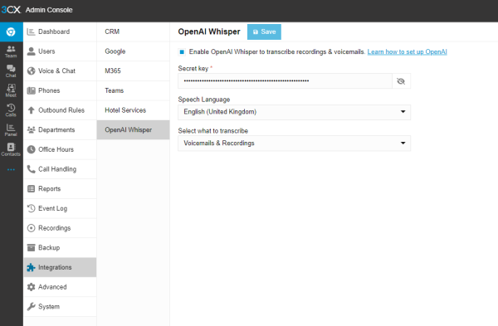The image size is (498, 326).
Task: Click into the Secret key field
Action: pyautogui.click(x=285, y=81)
